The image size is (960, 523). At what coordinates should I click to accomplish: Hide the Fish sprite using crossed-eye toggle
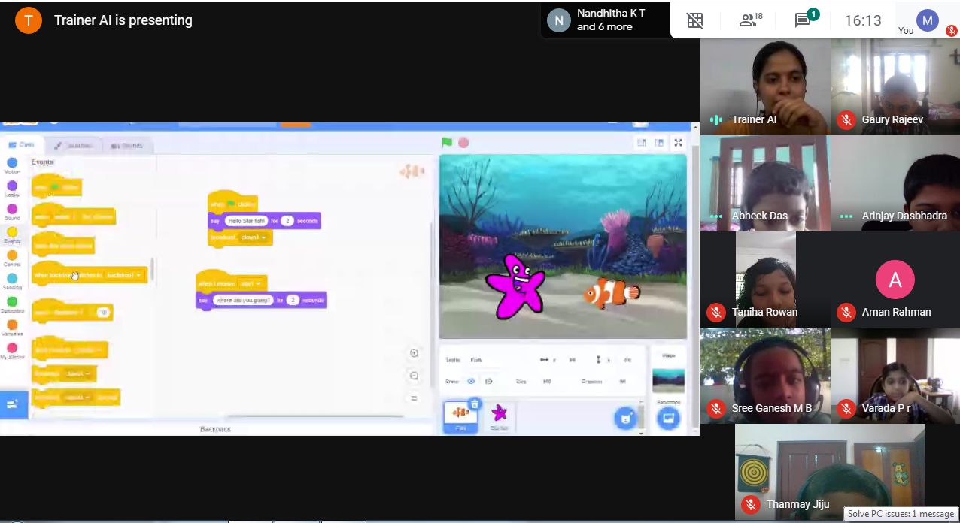(x=489, y=381)
